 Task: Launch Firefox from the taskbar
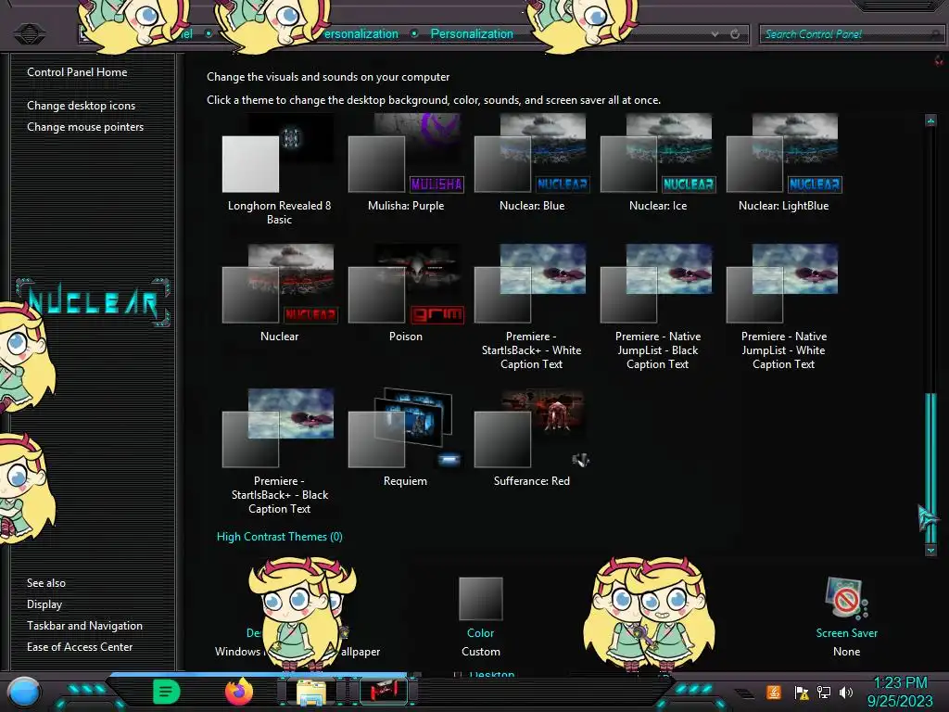239,692
